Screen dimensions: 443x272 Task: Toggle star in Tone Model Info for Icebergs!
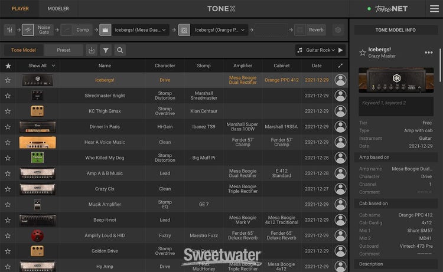[363, 53]
